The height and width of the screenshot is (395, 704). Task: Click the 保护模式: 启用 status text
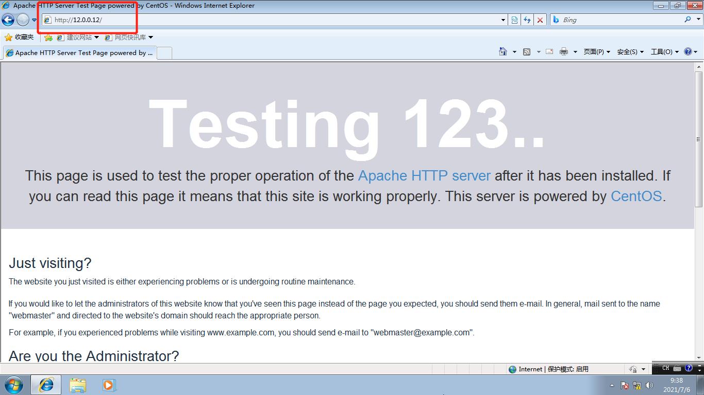568,369
